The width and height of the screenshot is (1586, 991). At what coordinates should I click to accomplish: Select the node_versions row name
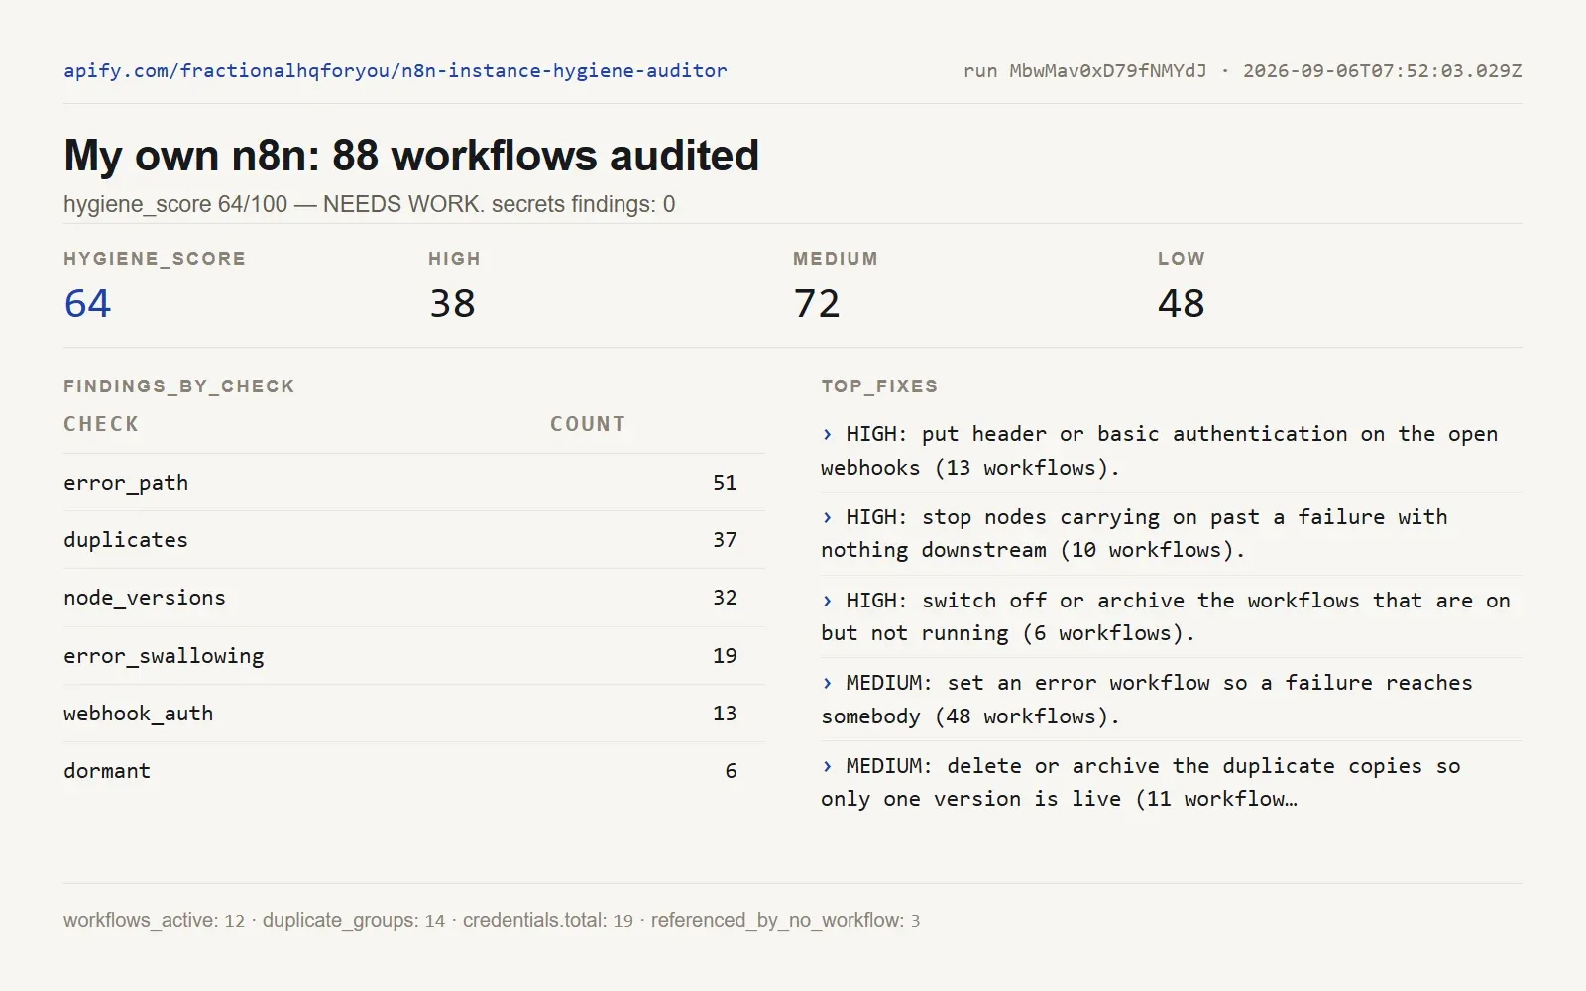[x=145, y=598]
